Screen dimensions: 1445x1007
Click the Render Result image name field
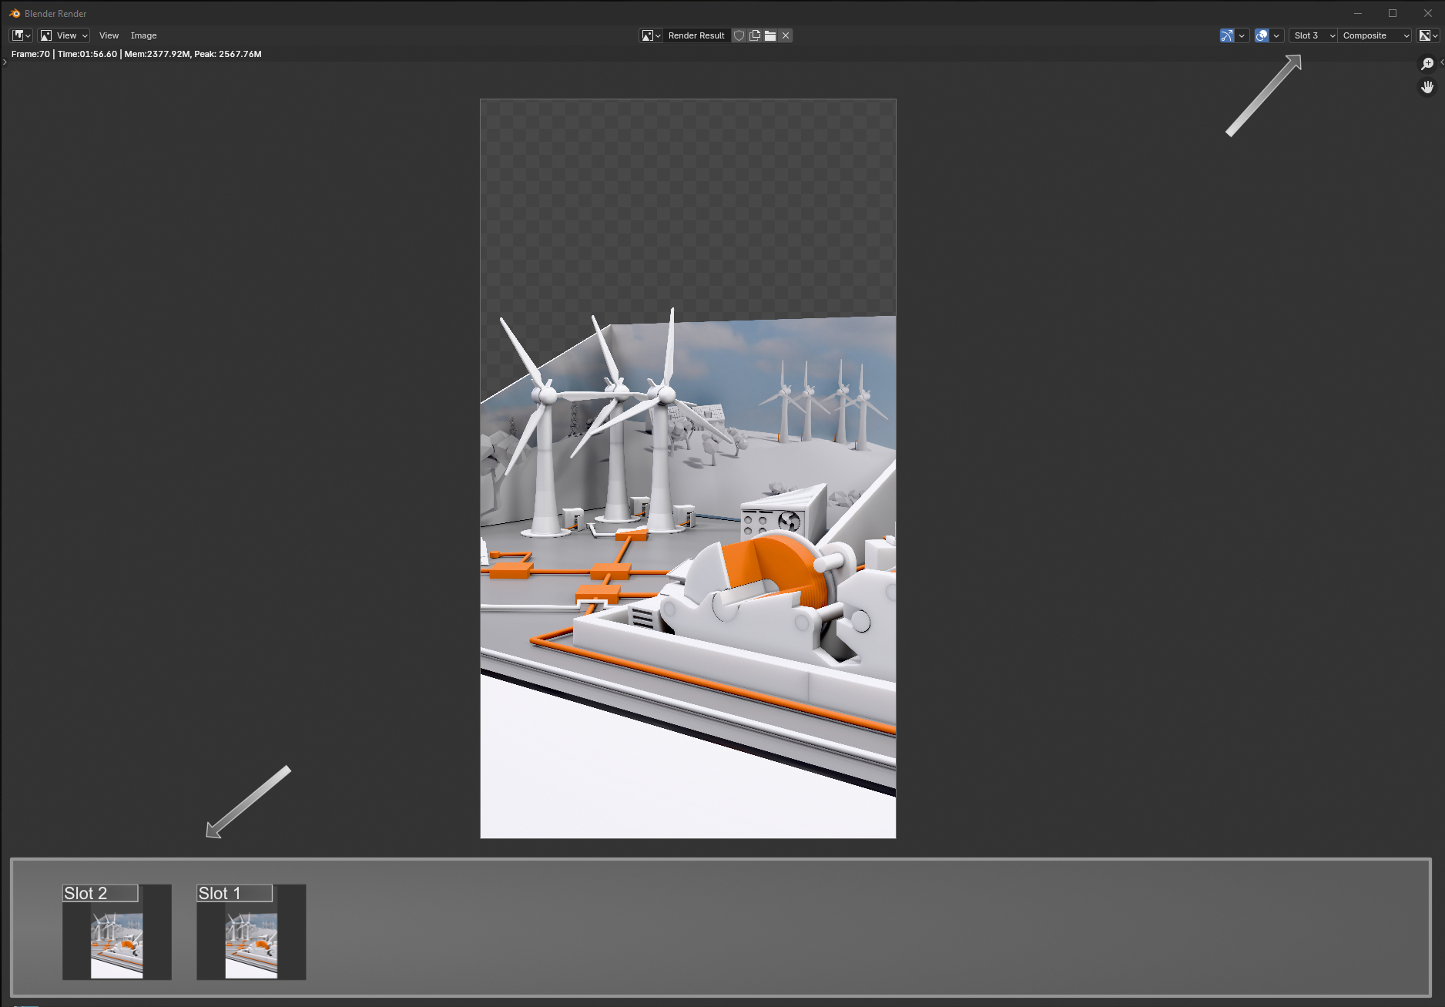pos(696,35)
